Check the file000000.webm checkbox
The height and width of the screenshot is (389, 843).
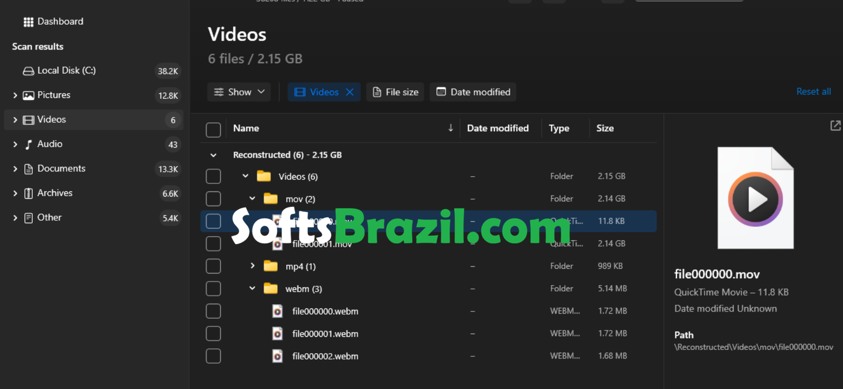click(213, 311)
